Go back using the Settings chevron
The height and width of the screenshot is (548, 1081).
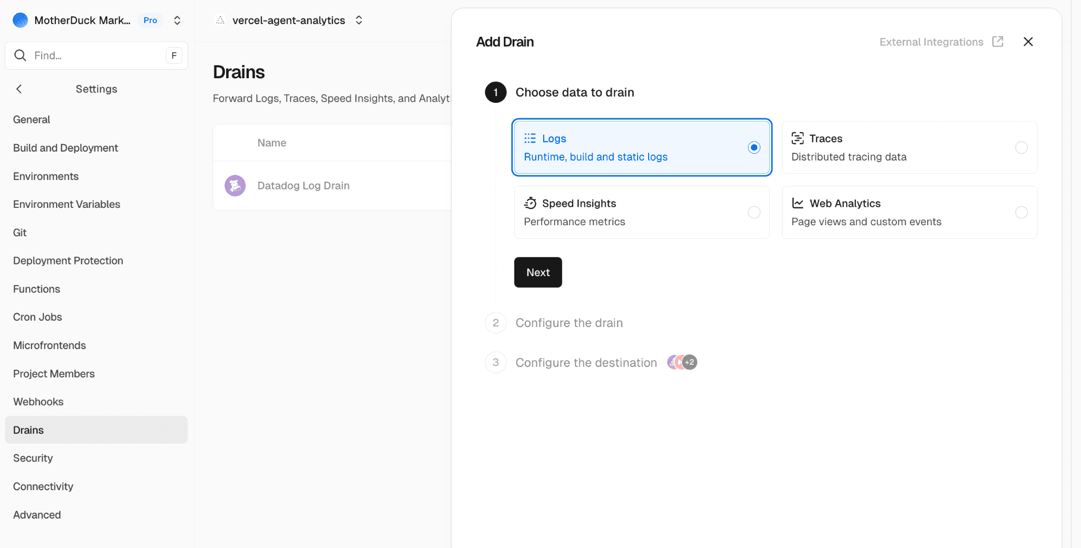[x=19, y=89]
